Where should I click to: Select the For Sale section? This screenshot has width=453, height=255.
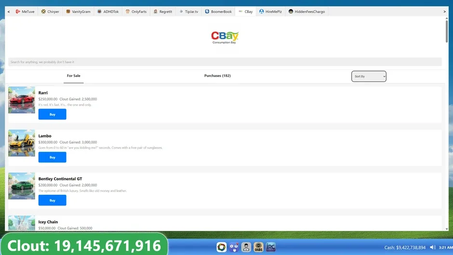point(74,76)
